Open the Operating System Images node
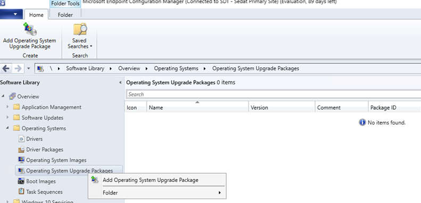421x203 pixels. (56, 160)
